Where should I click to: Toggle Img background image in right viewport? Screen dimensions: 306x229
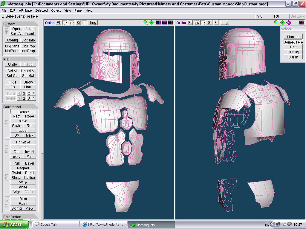pyautogui.click(x=224, y=23)
